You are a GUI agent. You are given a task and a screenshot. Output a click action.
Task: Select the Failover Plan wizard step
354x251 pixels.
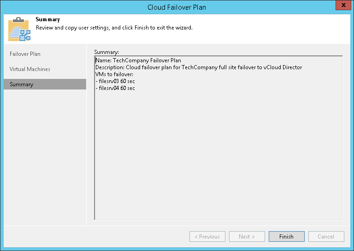click(x=25, y=54)
